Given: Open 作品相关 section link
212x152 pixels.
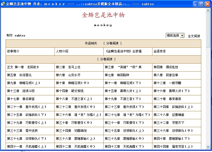Looking at the screenshot, I should tap(91, 43).
